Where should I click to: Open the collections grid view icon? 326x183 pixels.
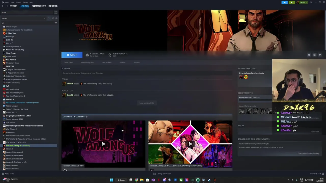[56, 12]
